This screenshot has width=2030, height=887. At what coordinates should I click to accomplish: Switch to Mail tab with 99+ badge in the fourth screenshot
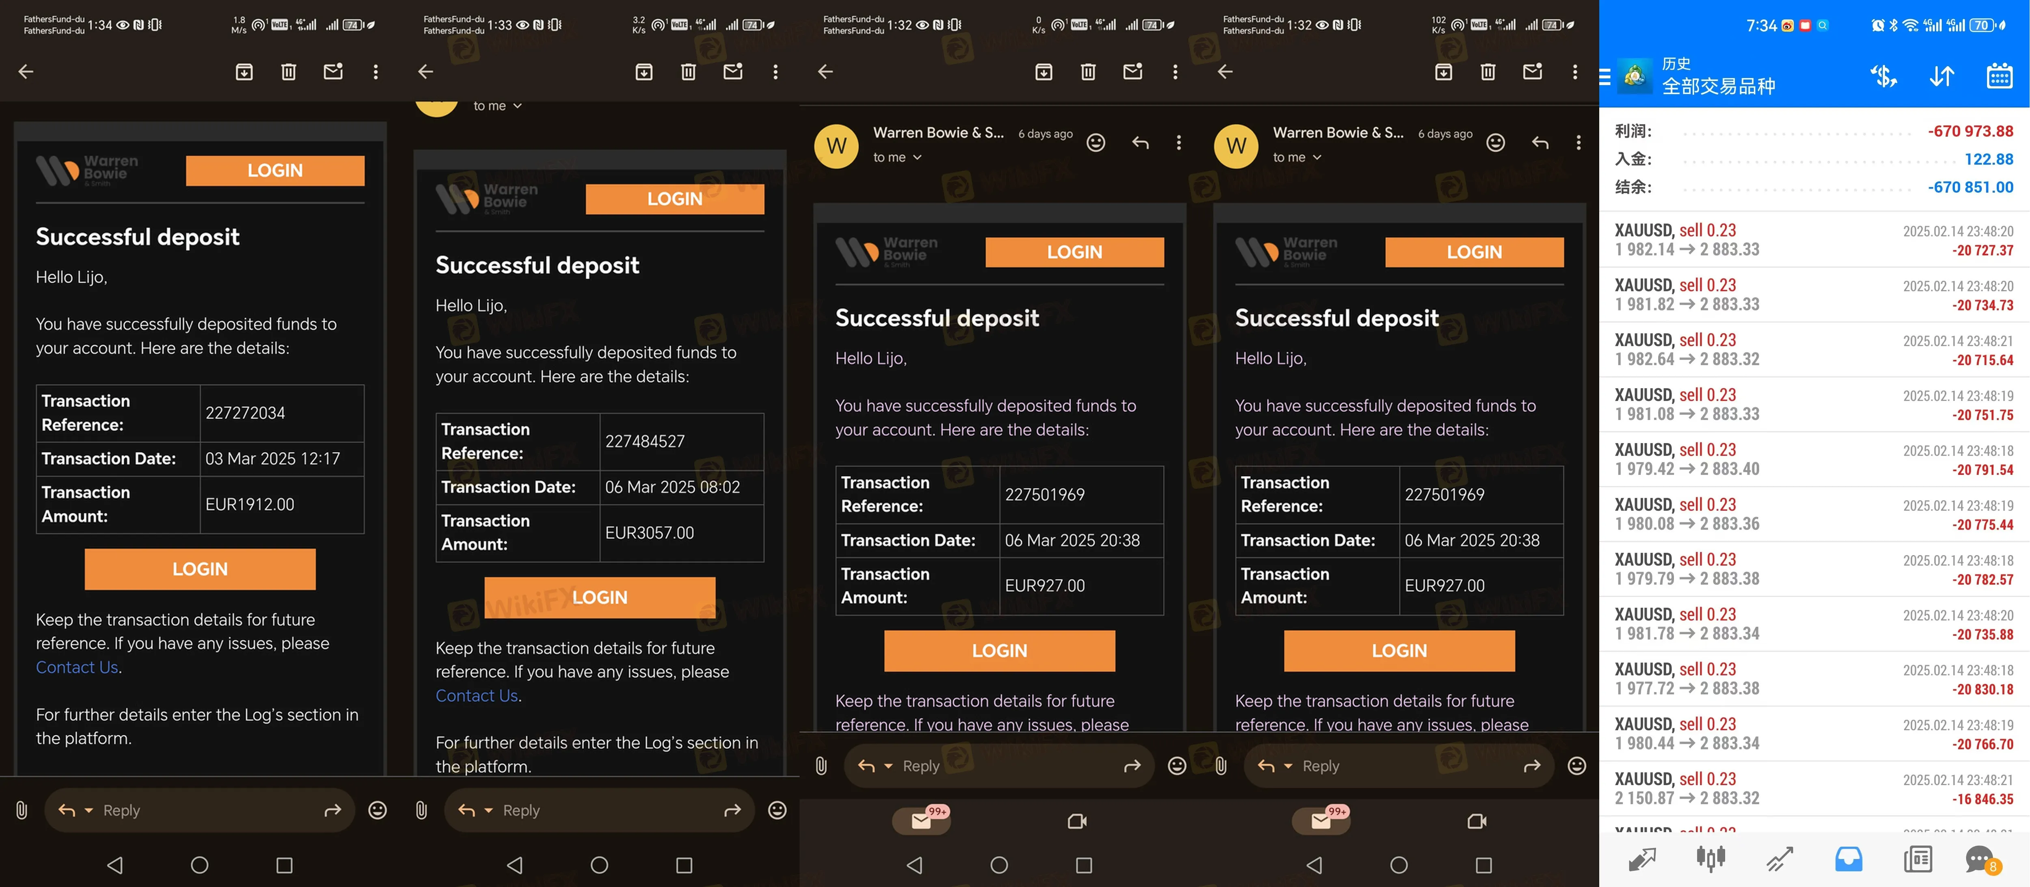click(x=1321, y=821)
